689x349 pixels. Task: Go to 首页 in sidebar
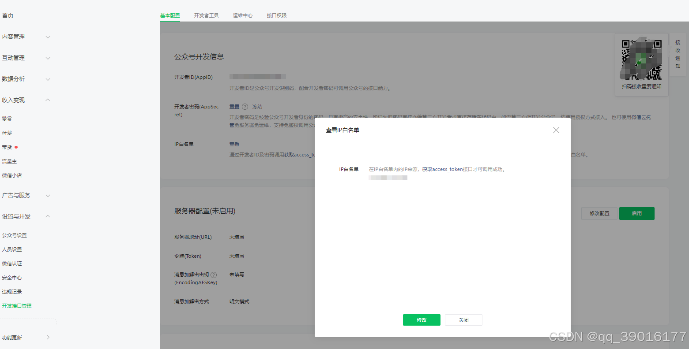tap(8, 15)
